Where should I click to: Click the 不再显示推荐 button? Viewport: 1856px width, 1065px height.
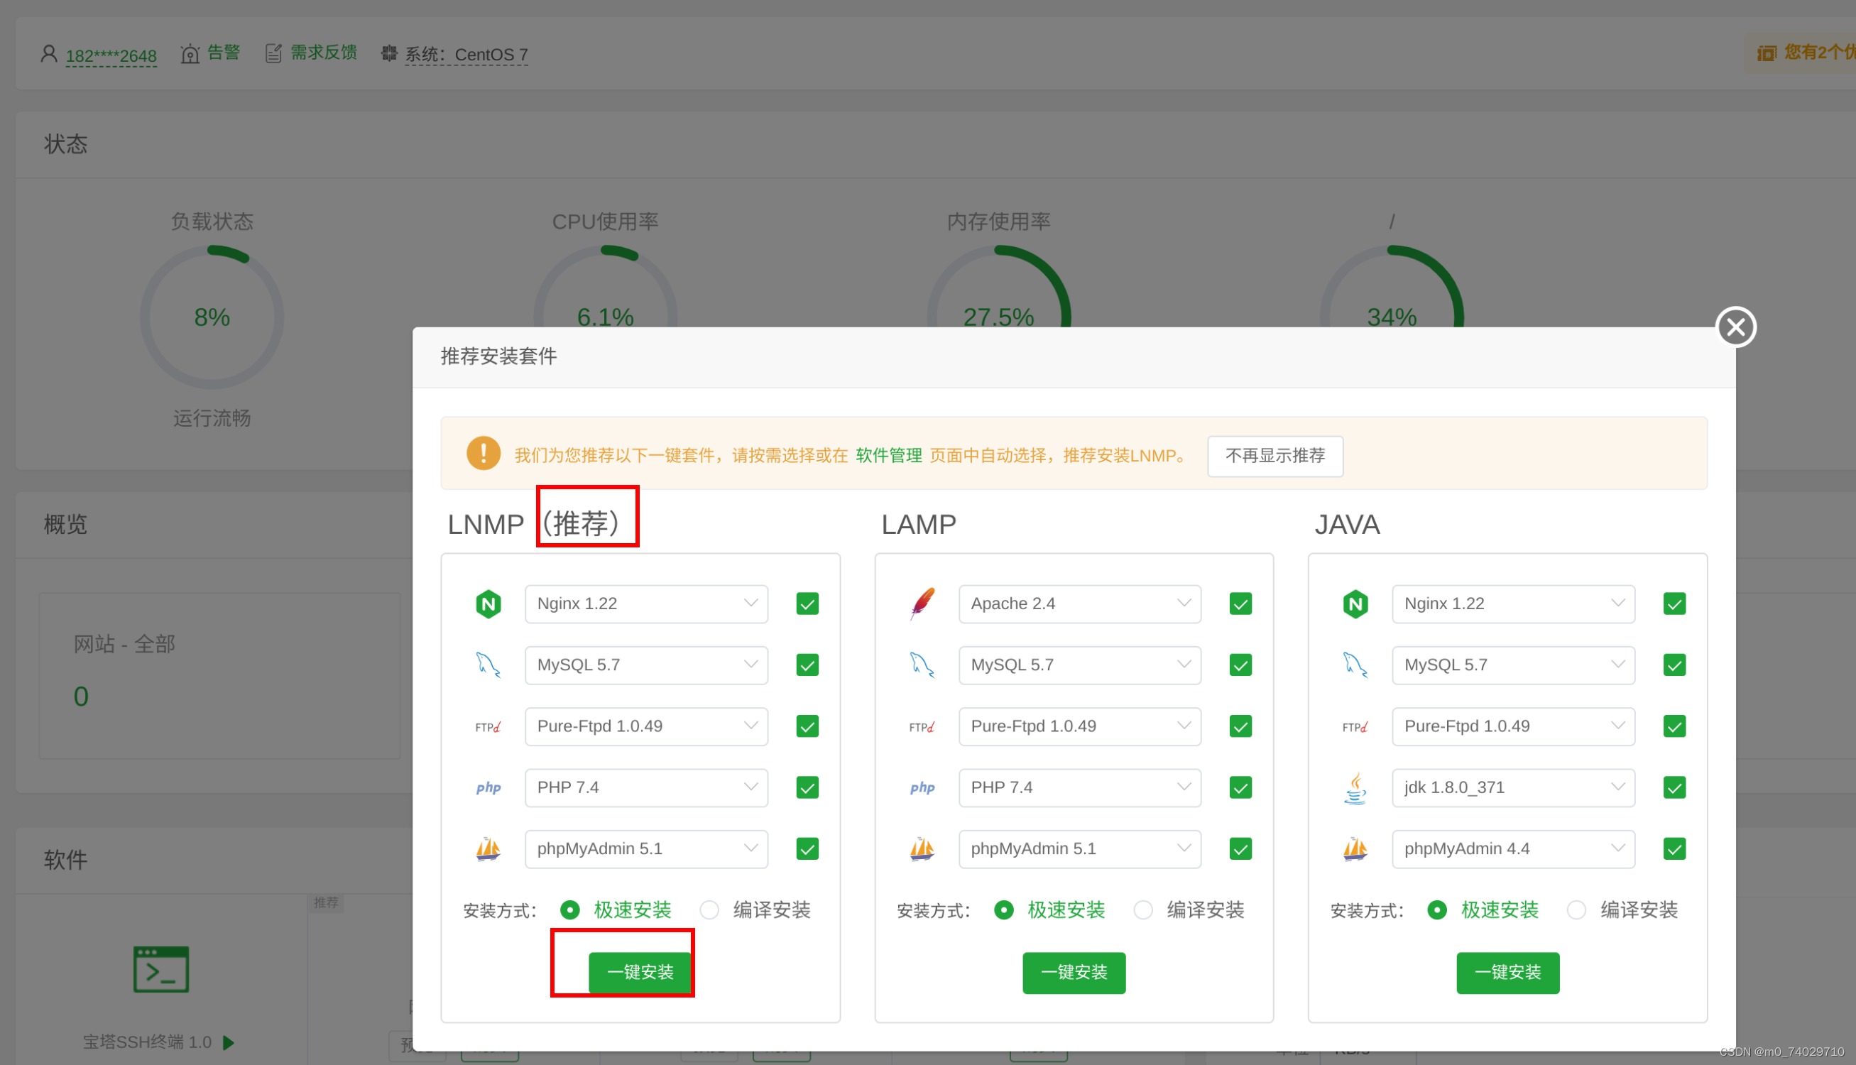tap(1274, 457)
